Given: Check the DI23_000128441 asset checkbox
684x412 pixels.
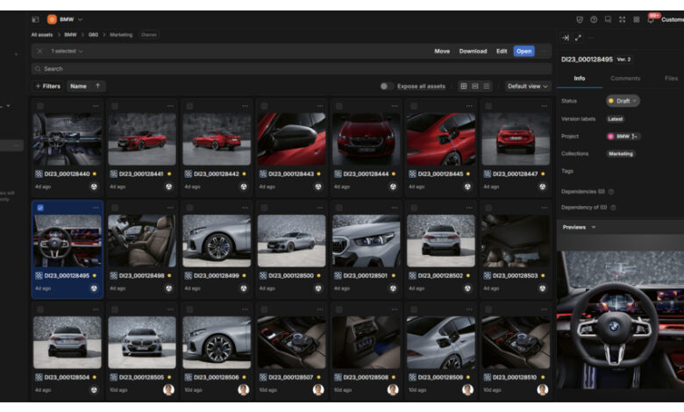Looking at the screenshot, I should (x=115, y=106).
